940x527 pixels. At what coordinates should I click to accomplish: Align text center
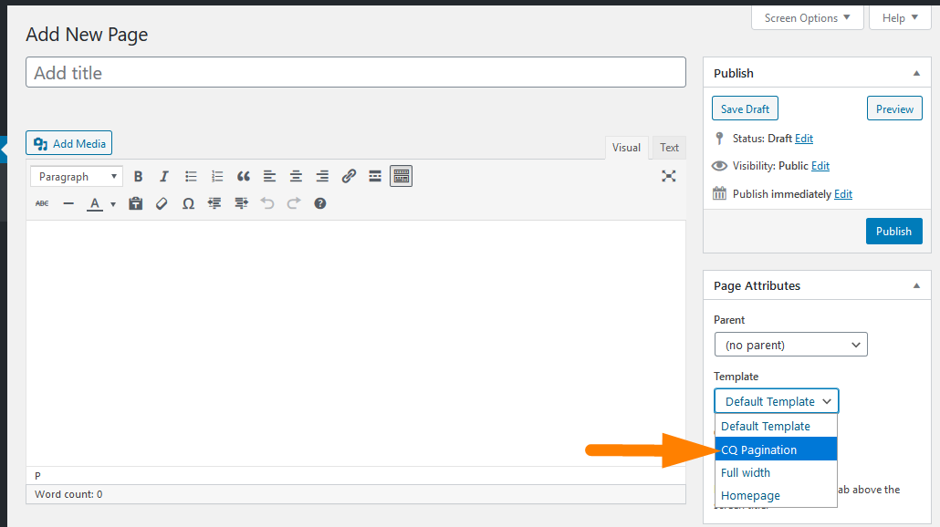296,176
